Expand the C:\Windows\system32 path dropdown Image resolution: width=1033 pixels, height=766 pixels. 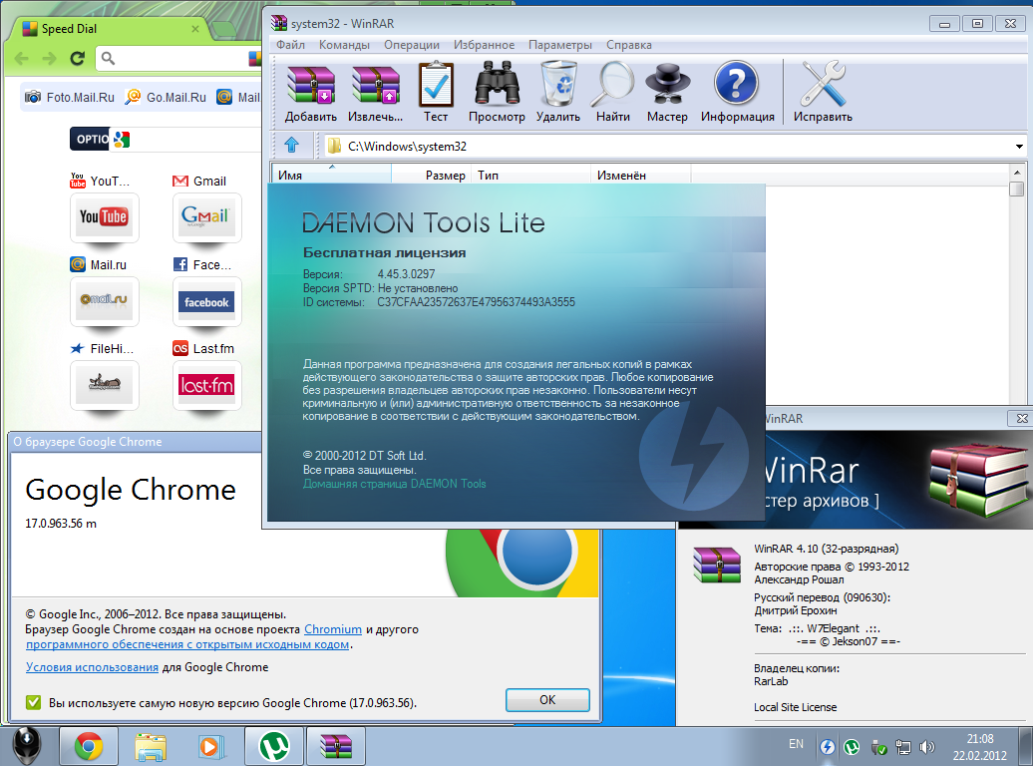pyautogui.click(x=1018, y=147)
